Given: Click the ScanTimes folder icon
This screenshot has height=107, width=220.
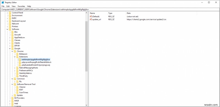Looking at the screenshot, I should 17,92.
